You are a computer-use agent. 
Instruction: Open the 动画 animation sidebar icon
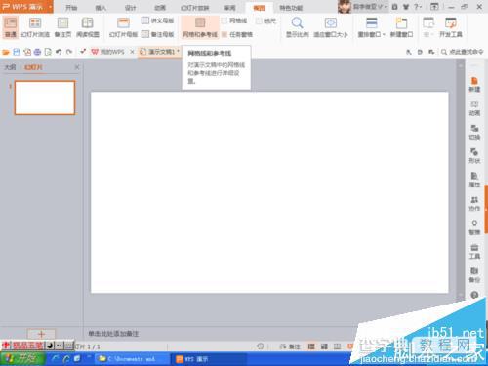[474, 108]
